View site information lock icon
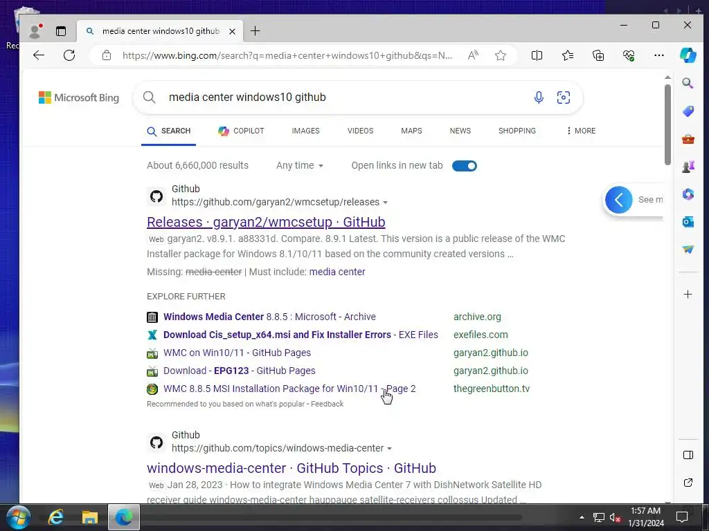This screenshot has height=531, width=709. tap(106, 55)
